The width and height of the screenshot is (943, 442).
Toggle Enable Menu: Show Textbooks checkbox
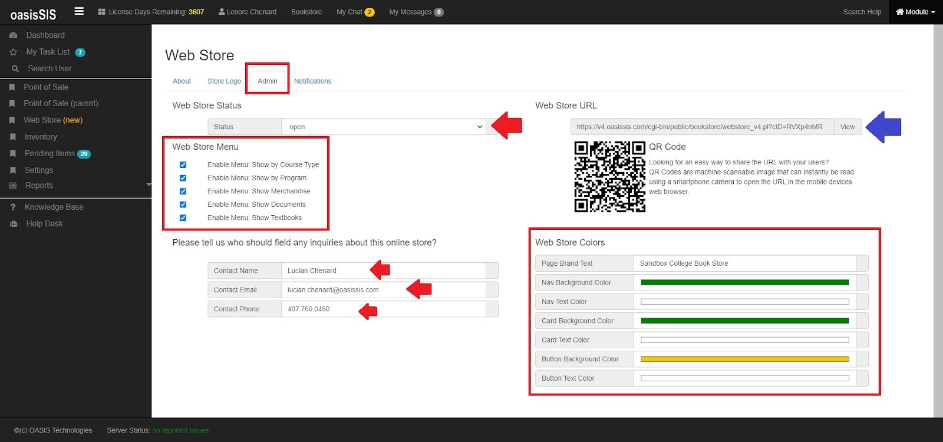(183, 218)
